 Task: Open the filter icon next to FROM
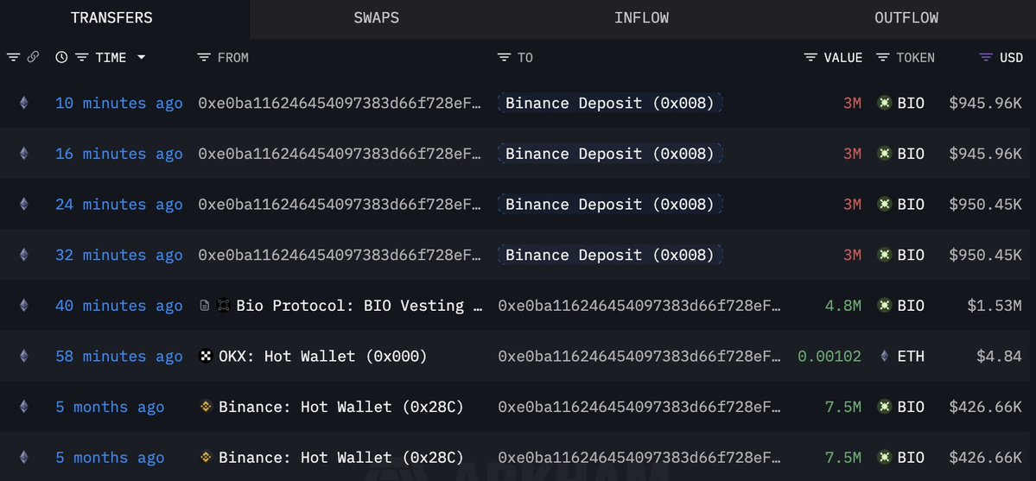(x=204, y=58)
